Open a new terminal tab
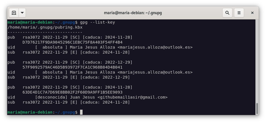This screenshot has width=266, height=123. (x=14, y=13)
